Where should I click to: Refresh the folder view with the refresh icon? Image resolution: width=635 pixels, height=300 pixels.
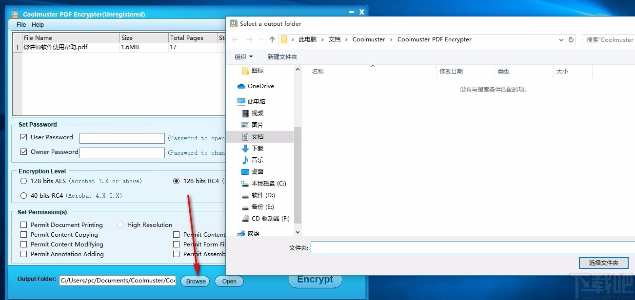tap(571, 39)
